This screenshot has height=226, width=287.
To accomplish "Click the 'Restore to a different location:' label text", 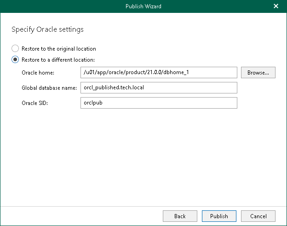I will click(x=58, y=59).
